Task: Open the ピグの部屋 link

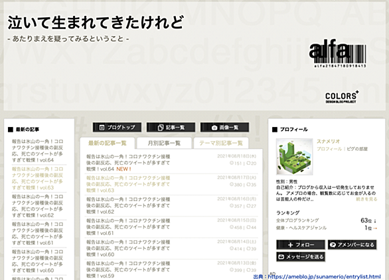Action: [357, 149]
